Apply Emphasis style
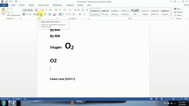 click(165, 12)
